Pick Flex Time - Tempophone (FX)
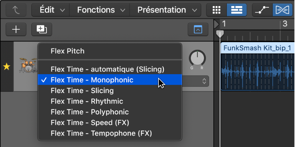Image resolution: width=295 pixels, height=147 pixels. pyautogui.click(x=110, y=134)
